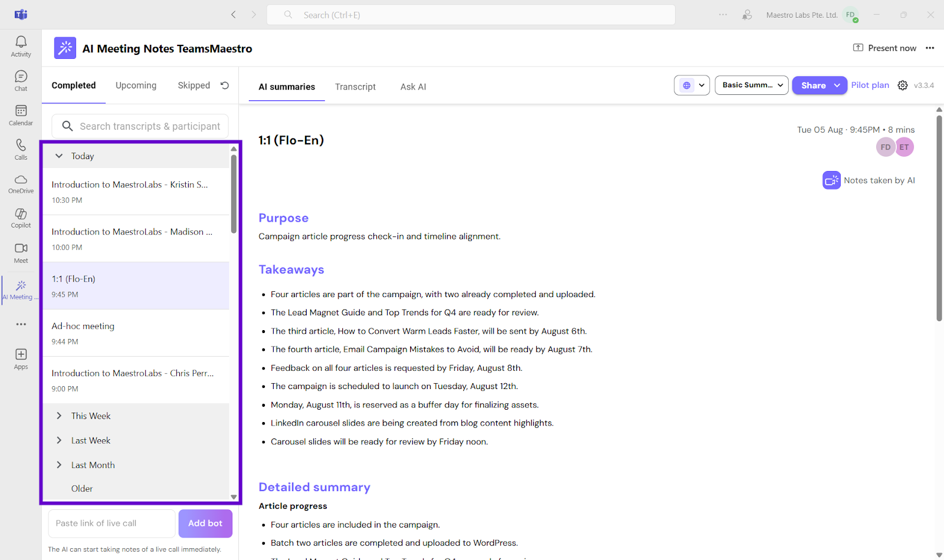Click the ET participant avatar

(904, 147)
